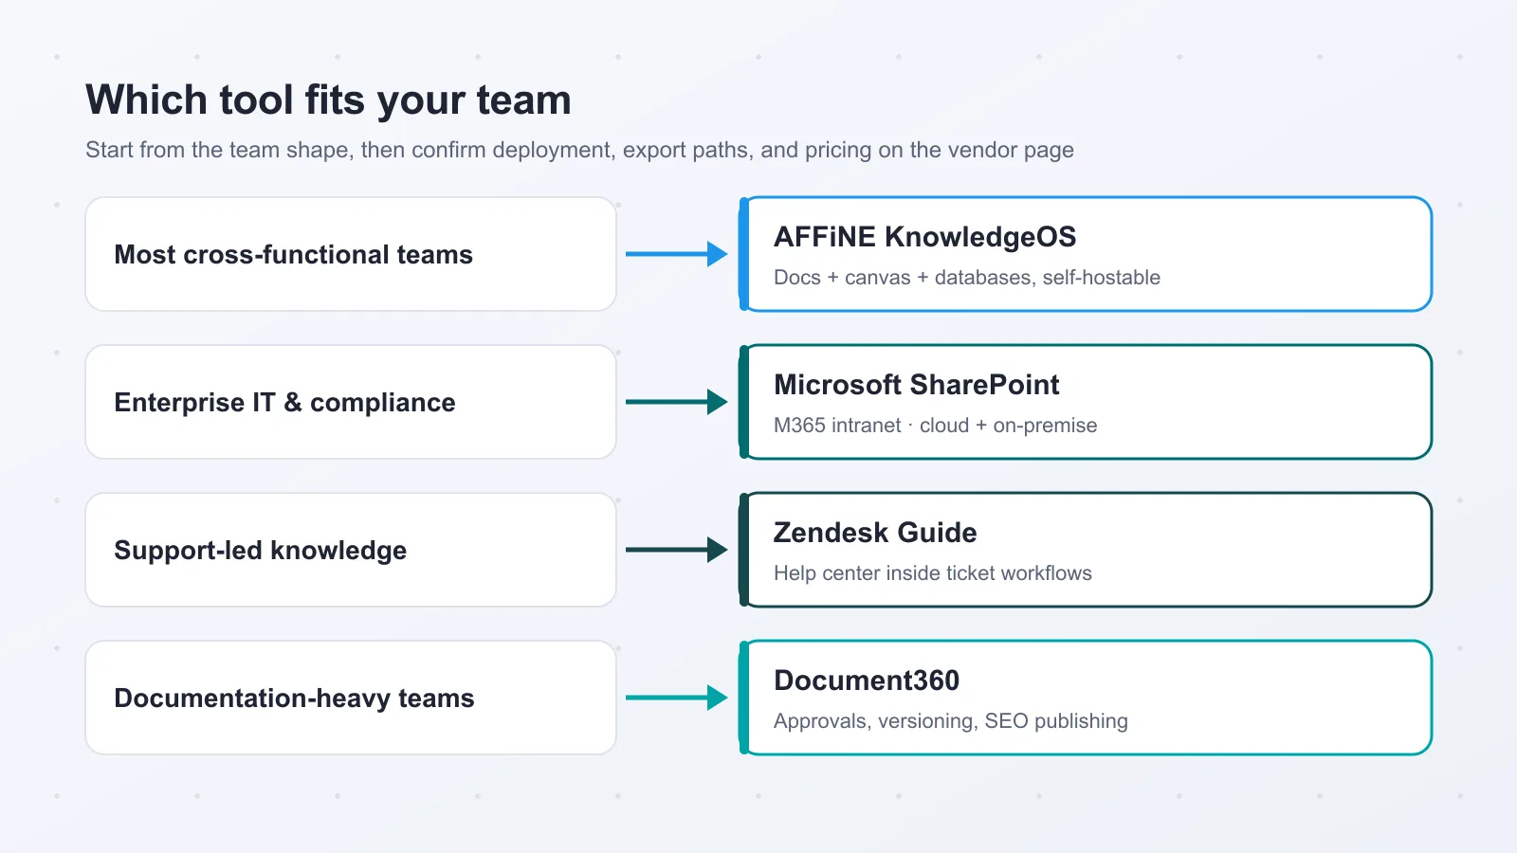Open the Document360 card
Viewport: 1517px width, 853px height.
tap(1086, 698)
